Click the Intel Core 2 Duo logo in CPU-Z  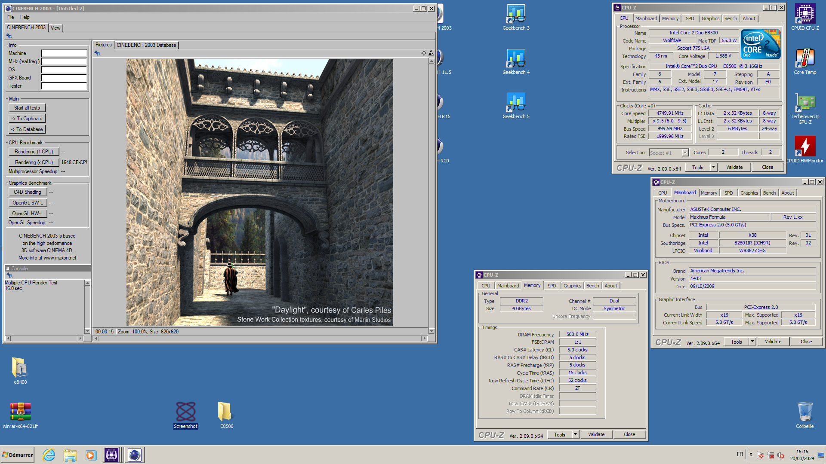coord(761,44)
